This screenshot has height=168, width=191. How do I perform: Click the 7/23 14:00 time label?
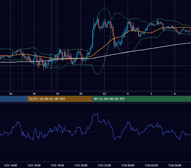click(10, 165)
